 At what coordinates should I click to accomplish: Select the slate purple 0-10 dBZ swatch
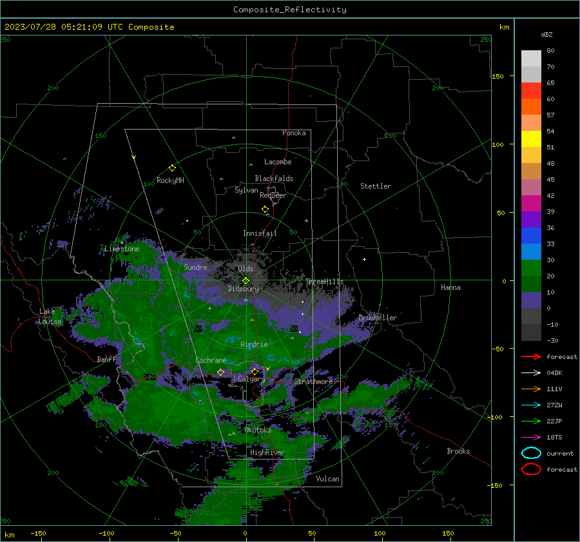point(531,300)
